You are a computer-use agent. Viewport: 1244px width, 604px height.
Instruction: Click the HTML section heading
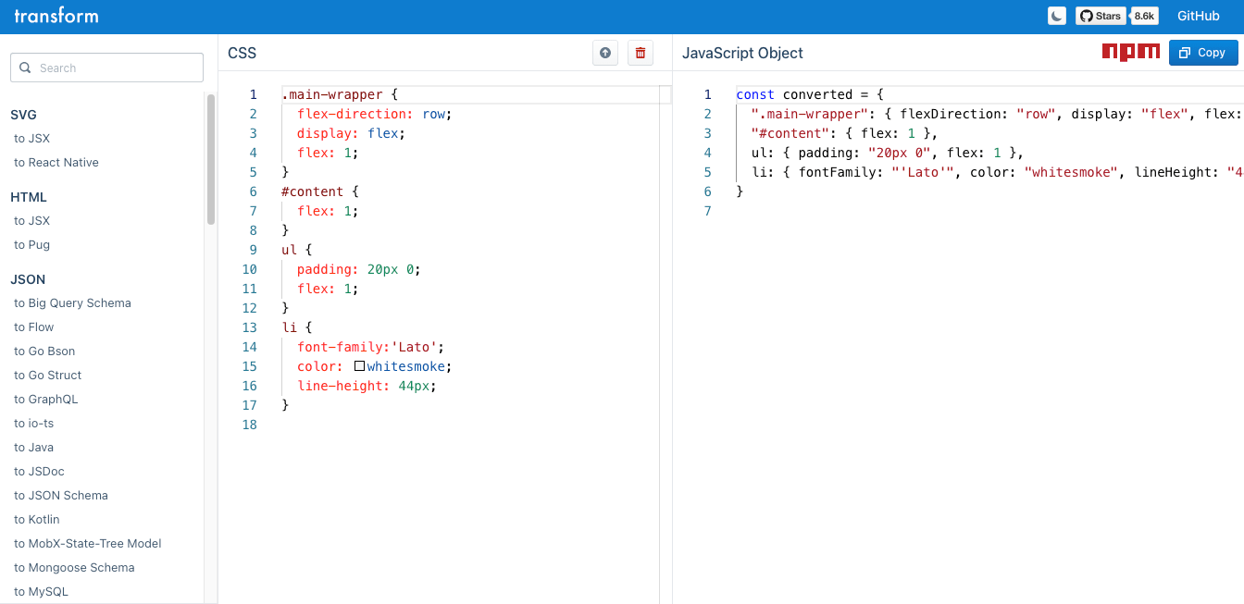pyautogui.click(x=29, y=197)
